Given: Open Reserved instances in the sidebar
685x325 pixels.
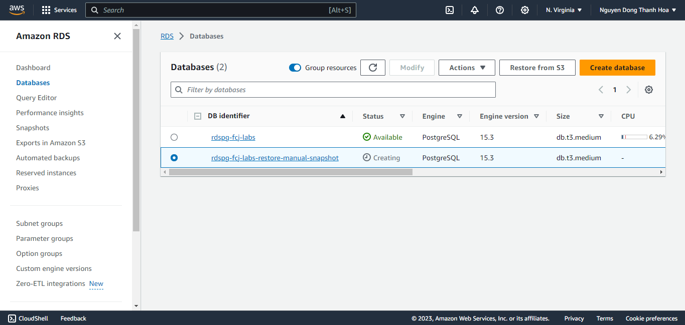Looking at the screenshot, I should 46,173.
